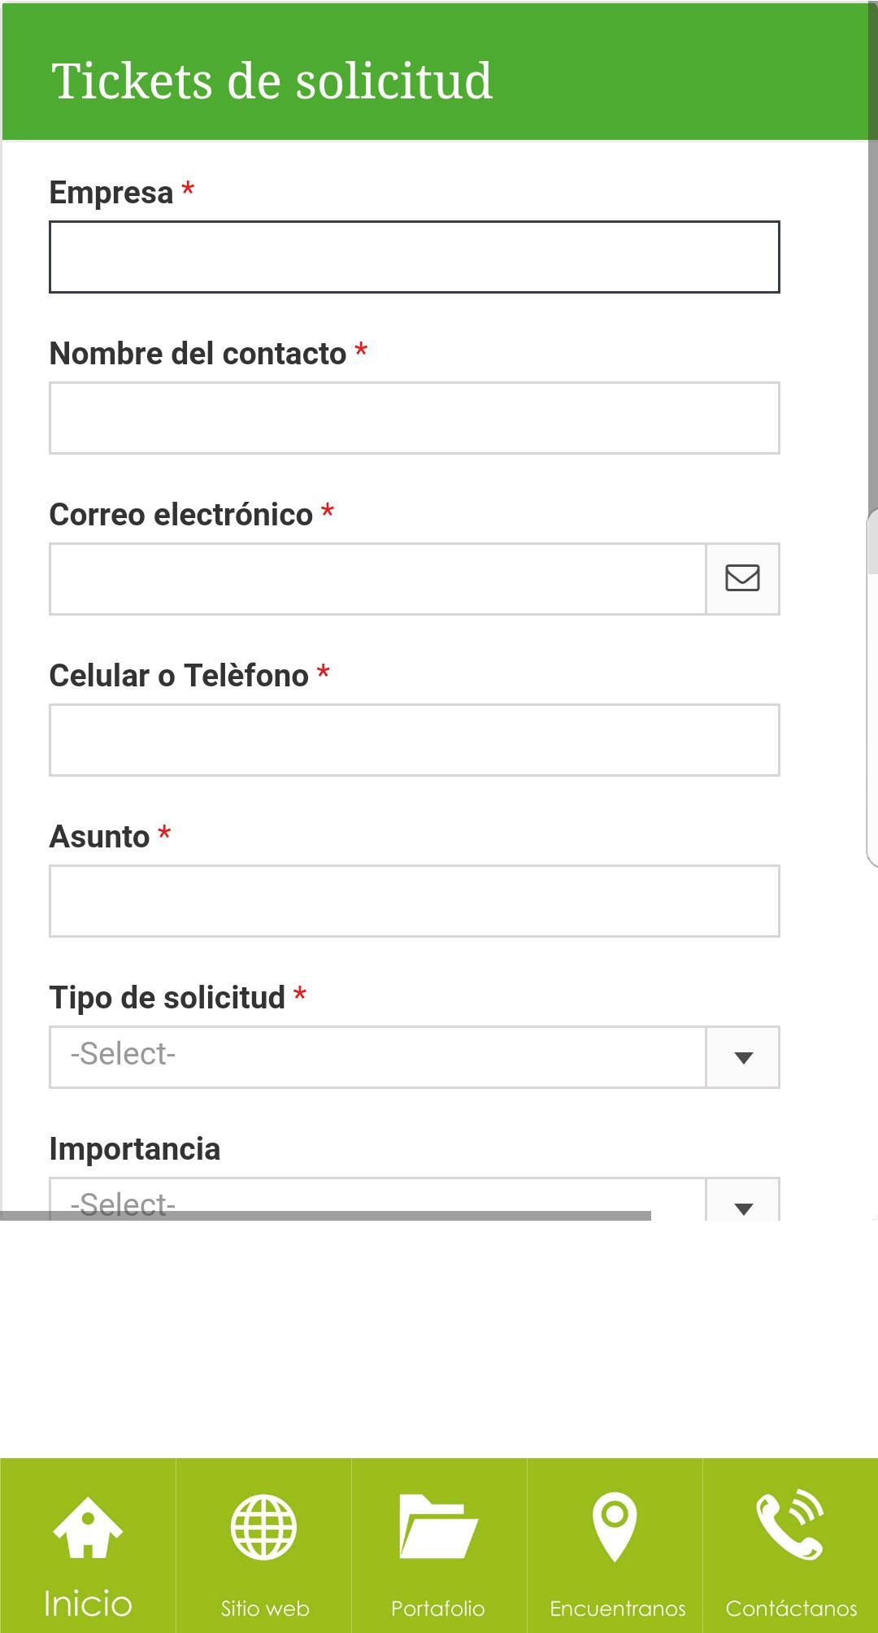Tap the Contáctanos phone icon

(790, 1524)
